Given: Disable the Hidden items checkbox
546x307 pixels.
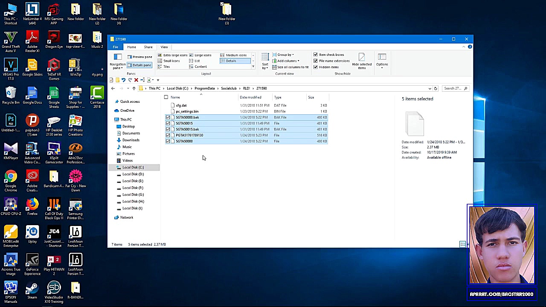Looking at the screenshot, I should click(316, 67).
